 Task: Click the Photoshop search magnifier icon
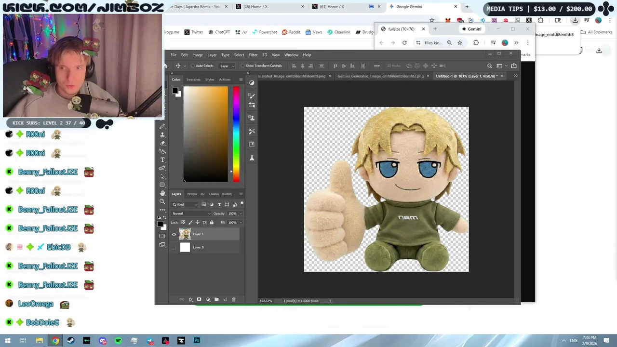pyautogui.click(x=489, y=66)
